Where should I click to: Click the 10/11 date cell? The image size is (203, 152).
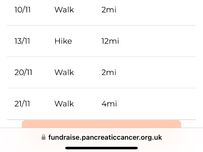click(22, 10)
